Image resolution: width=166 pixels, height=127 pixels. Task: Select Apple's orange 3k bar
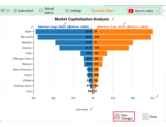(x=123, y=32)
